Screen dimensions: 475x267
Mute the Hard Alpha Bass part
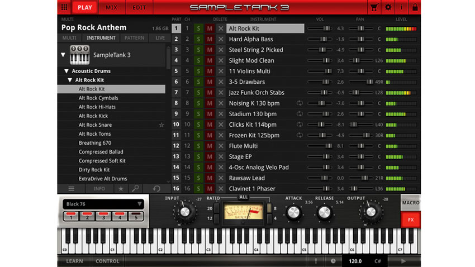tap(210, 39)
